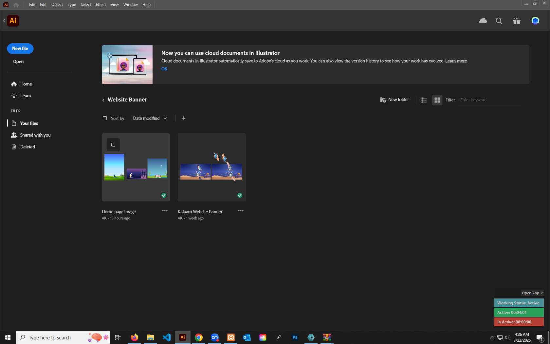
Task: Open WinRAR from the taskbar
Action: (x=327, y=337)
